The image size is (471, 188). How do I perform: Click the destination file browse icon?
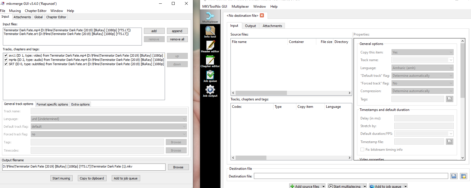pyautogui.click(x=454, y=176)
